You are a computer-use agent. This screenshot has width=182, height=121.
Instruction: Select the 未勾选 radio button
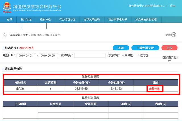[123, 56]
